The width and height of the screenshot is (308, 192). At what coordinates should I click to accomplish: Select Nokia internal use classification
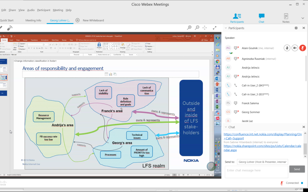[x=104, y=55]
